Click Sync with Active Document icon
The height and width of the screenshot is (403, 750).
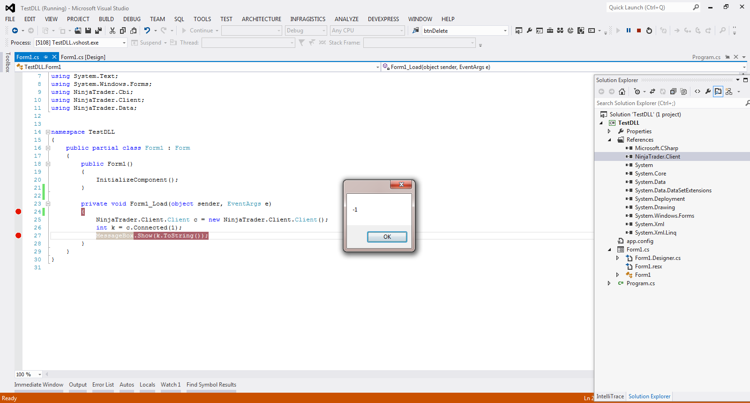tap(652, 91)
